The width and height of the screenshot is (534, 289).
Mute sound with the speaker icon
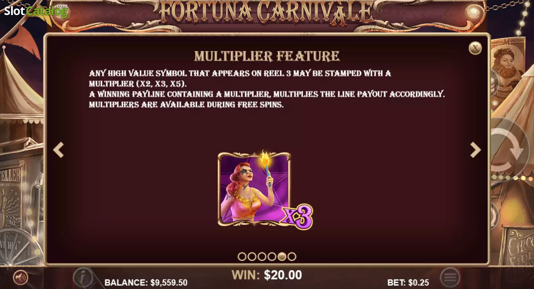(x=20, y=278)
